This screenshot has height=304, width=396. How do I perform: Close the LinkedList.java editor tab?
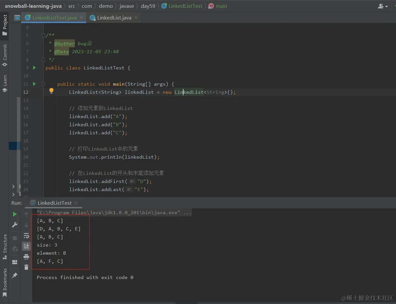(x=136, y=18)
